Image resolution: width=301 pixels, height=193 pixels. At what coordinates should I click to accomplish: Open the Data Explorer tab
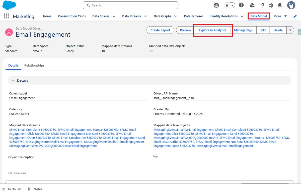pyautogui.click(x=193, y=16)
